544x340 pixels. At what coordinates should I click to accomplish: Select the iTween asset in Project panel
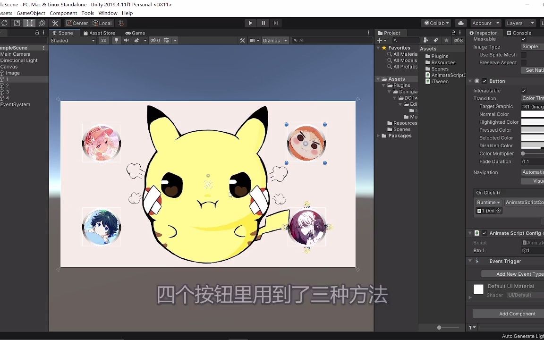pos(439,81)
